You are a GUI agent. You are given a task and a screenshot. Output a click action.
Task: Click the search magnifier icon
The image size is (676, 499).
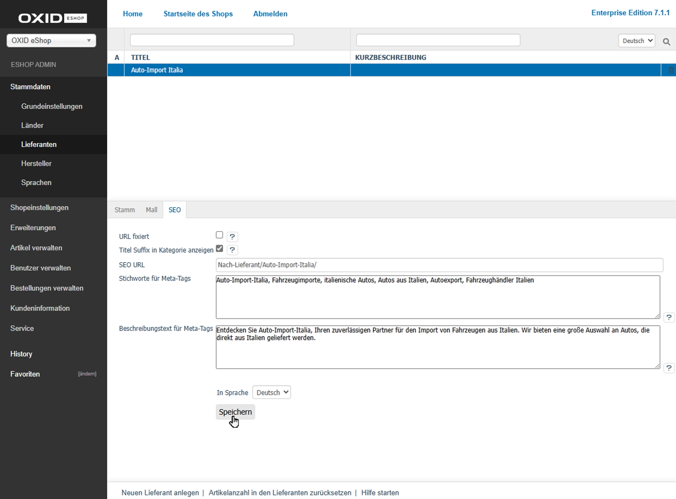[x=666, y=41]
